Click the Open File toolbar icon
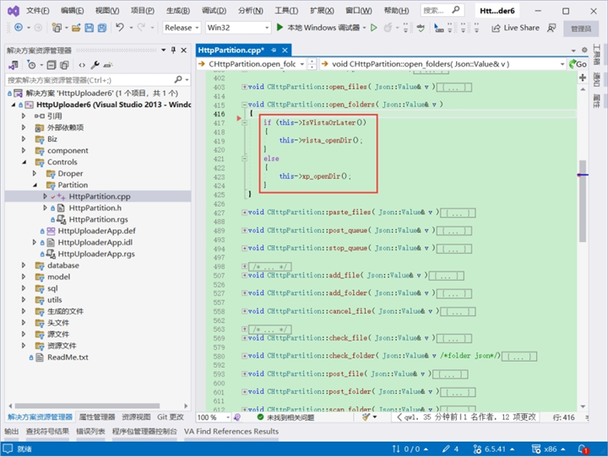Viewport: 608px width, 457px height. (x=76, y=28)
